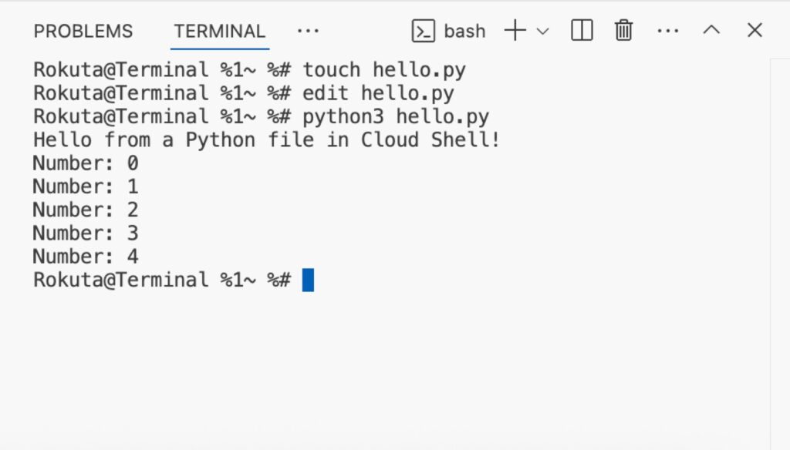This screenshot has width=790, height=450.
Task: Click the 'Number: 4' output line
Action: [x=86, y=257]
